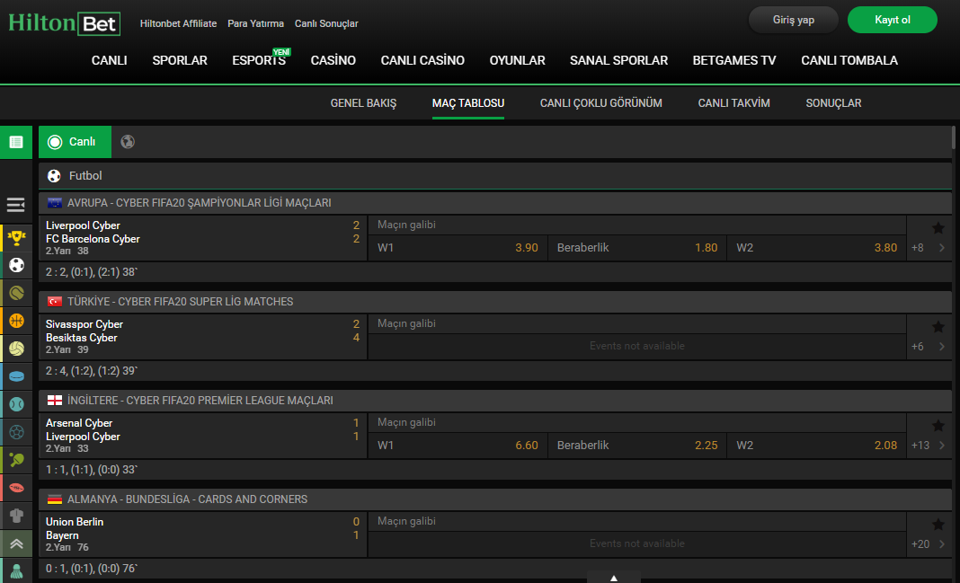Expand +8 markets for Liverpool vs Barcelona
Screen dimensions: 960x583
[x=929, y=248]
